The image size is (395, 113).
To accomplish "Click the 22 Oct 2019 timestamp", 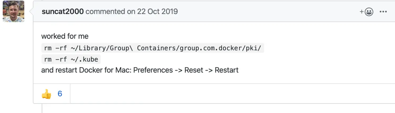I will 157,12.
